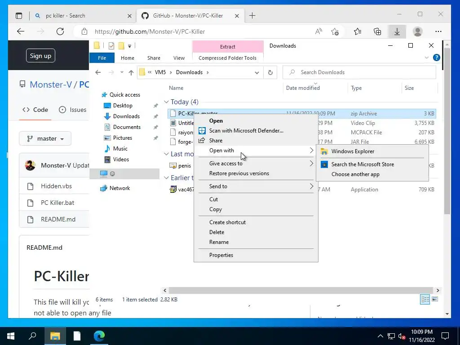
Task: Open Edge Read aloud icon
Action: coord(318,31)
